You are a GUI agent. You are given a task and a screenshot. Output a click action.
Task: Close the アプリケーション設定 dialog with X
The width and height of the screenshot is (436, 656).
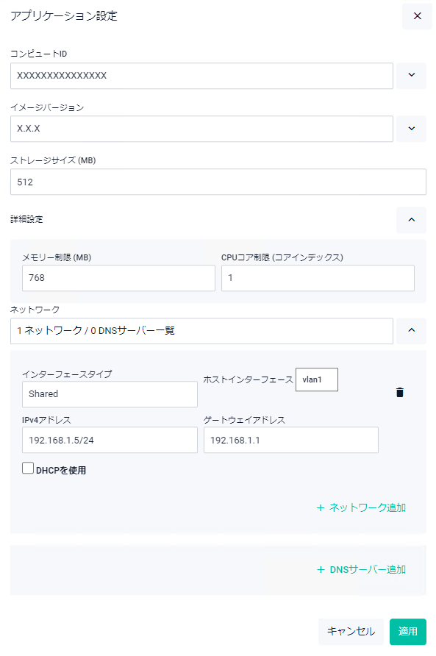(x=417, y=16)
